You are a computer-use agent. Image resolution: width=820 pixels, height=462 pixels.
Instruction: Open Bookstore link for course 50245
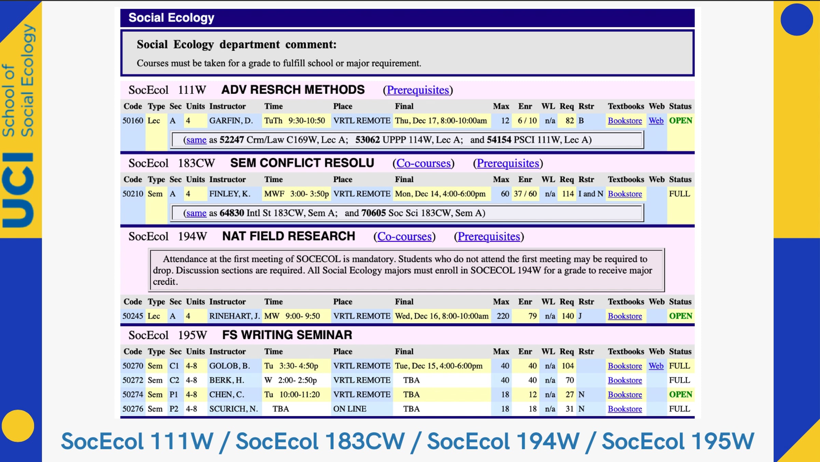tap(625, 316)
